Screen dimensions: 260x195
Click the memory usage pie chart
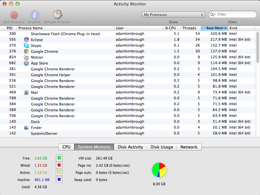[x=159, y=170]
